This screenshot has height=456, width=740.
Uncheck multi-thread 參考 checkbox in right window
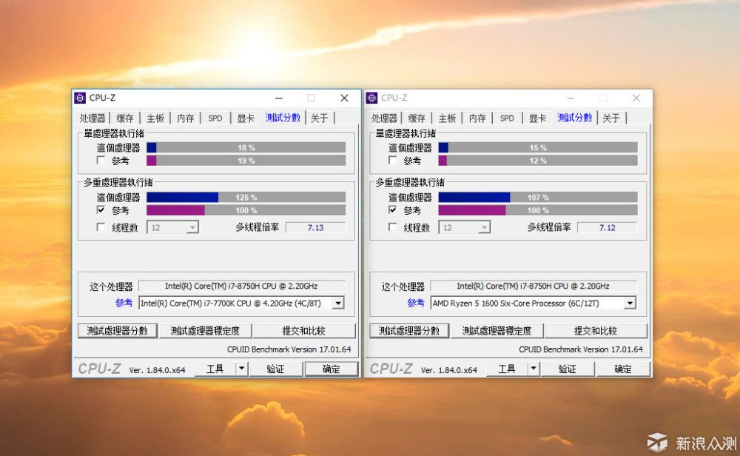coord(393,209)
